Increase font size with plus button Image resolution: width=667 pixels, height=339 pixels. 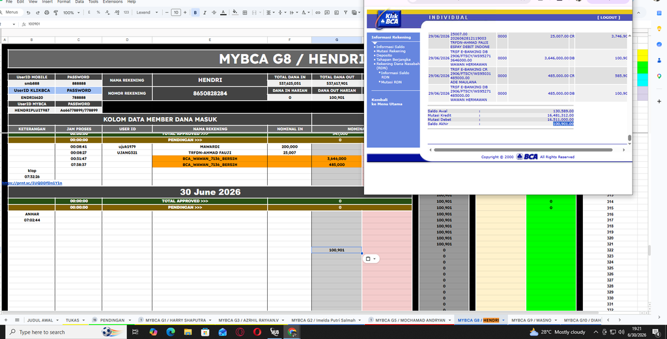point(185,13)
